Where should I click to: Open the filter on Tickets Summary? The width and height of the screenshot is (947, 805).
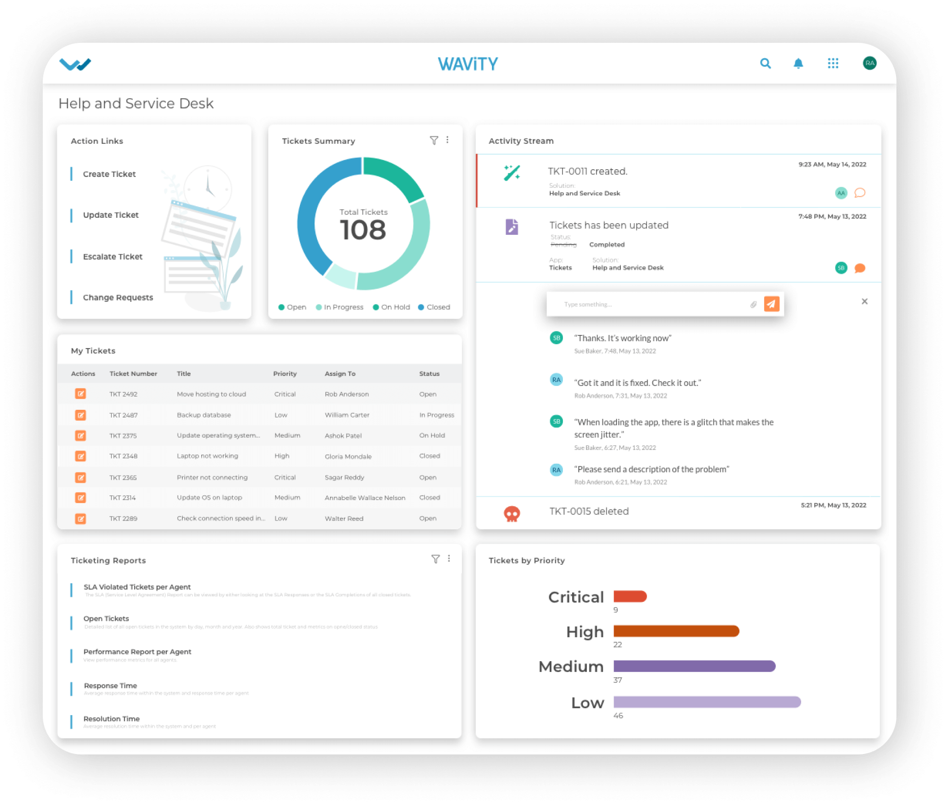pyautogui.click(x=434, y=140)
